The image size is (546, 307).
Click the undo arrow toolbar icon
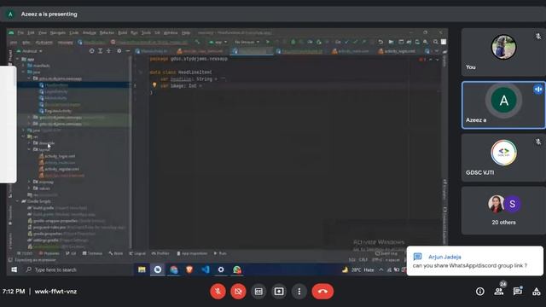click(380, 42)
